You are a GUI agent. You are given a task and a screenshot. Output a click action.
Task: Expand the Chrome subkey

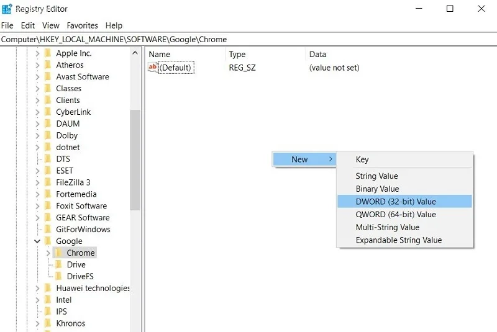coord(48,253)
